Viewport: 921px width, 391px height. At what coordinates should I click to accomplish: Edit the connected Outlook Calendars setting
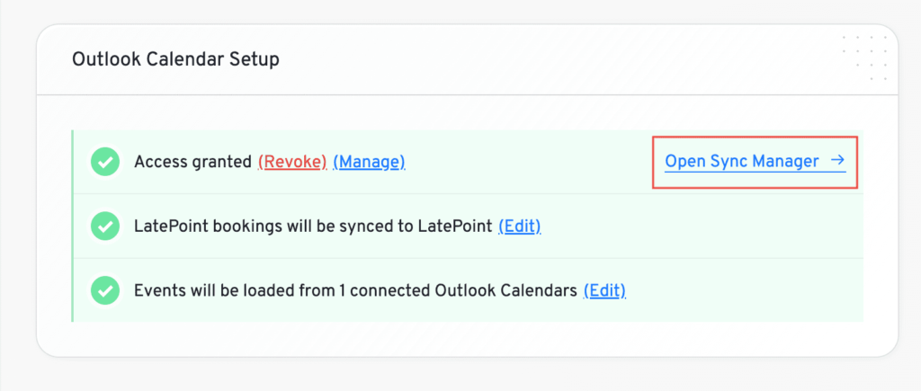point(604,290)
